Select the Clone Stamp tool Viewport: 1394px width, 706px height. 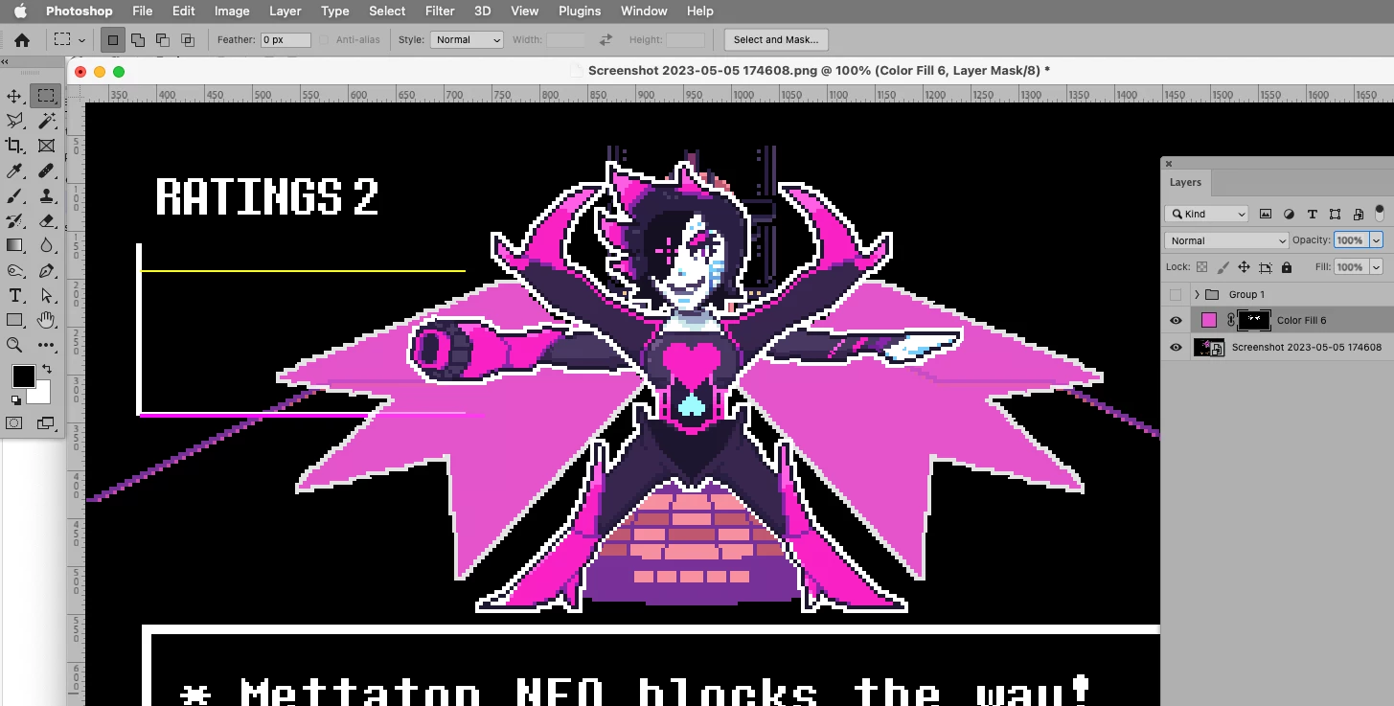[46, 195]
